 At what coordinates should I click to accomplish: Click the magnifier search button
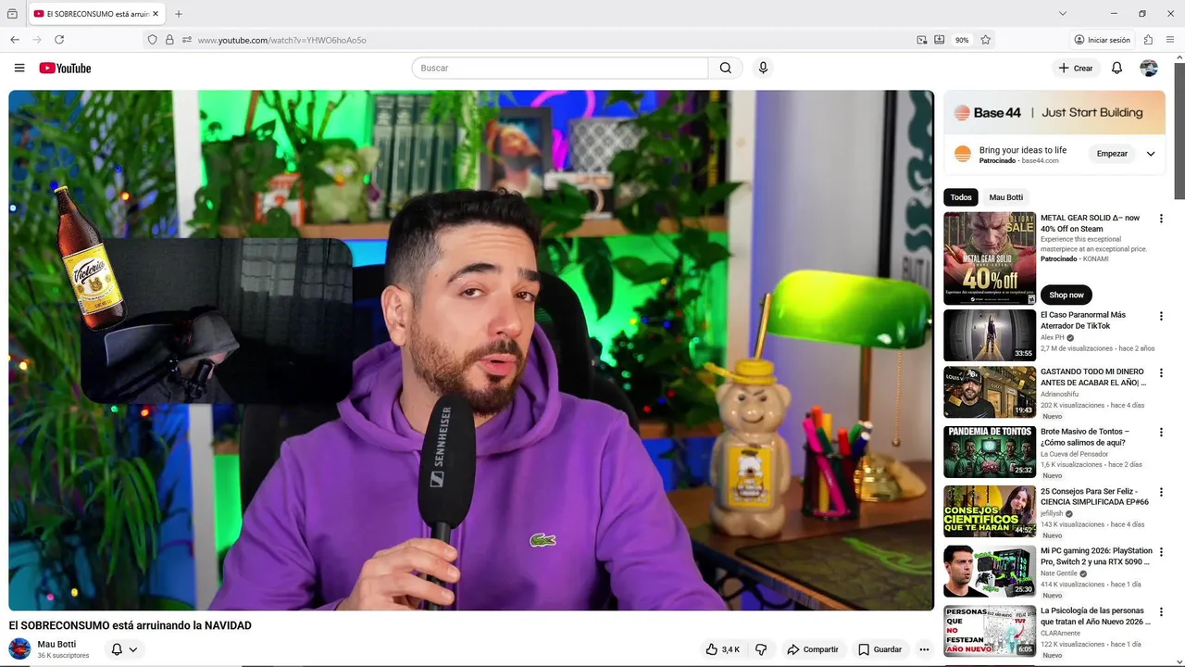[726, 68]
